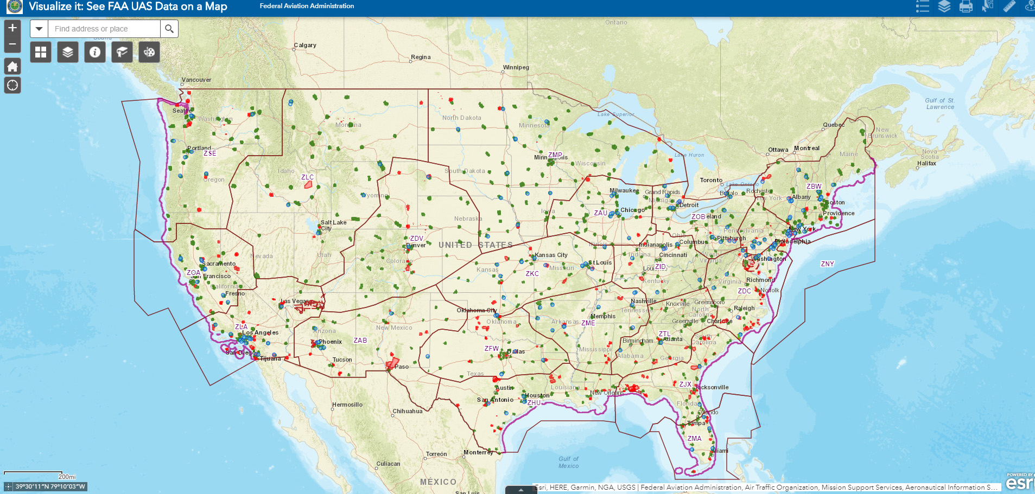Open the Bookmarks tool
This screenshot has height=494, width=1035.
(x=122, y=52)
